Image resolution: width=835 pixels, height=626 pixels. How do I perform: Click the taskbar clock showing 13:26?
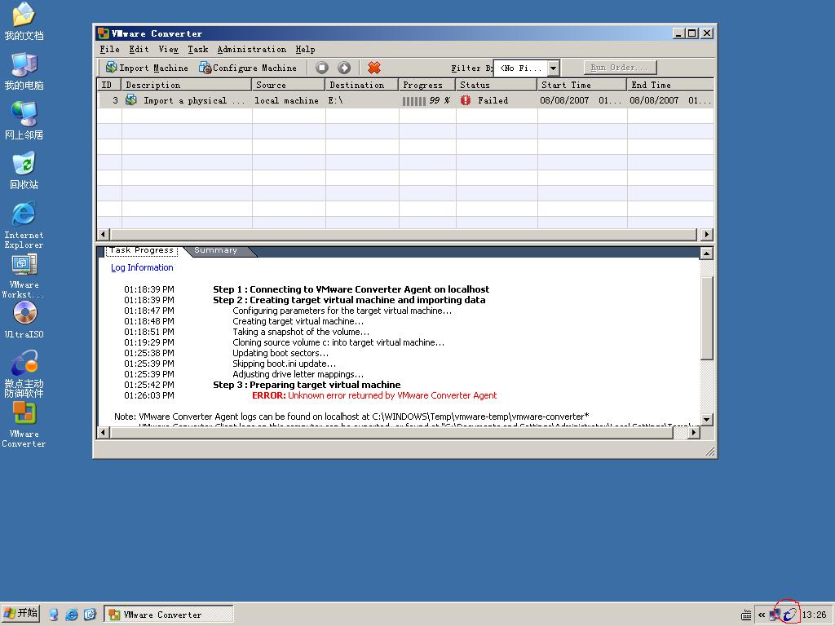815,615
